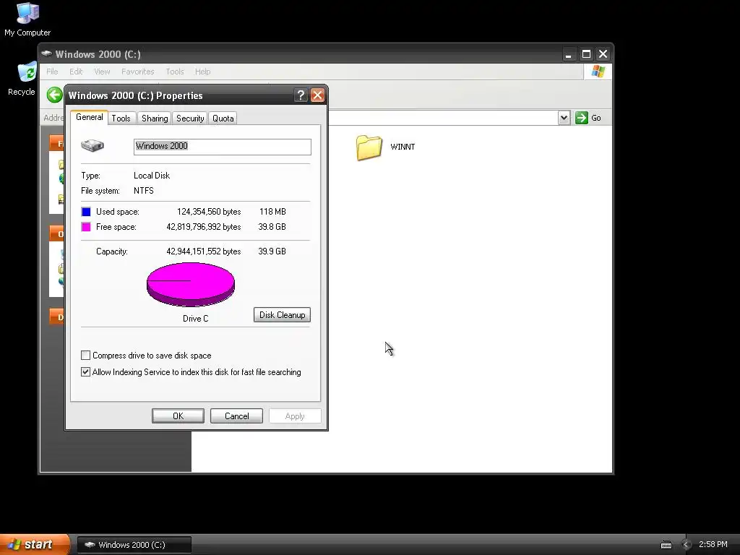The image size is (740, 555).
Task: Open the View menu in Explorer
Action: click(102, 72)
